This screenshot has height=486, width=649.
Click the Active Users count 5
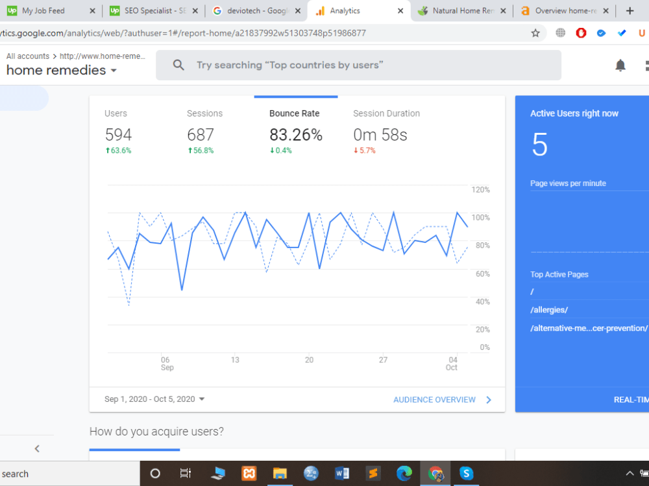(540, 145)
